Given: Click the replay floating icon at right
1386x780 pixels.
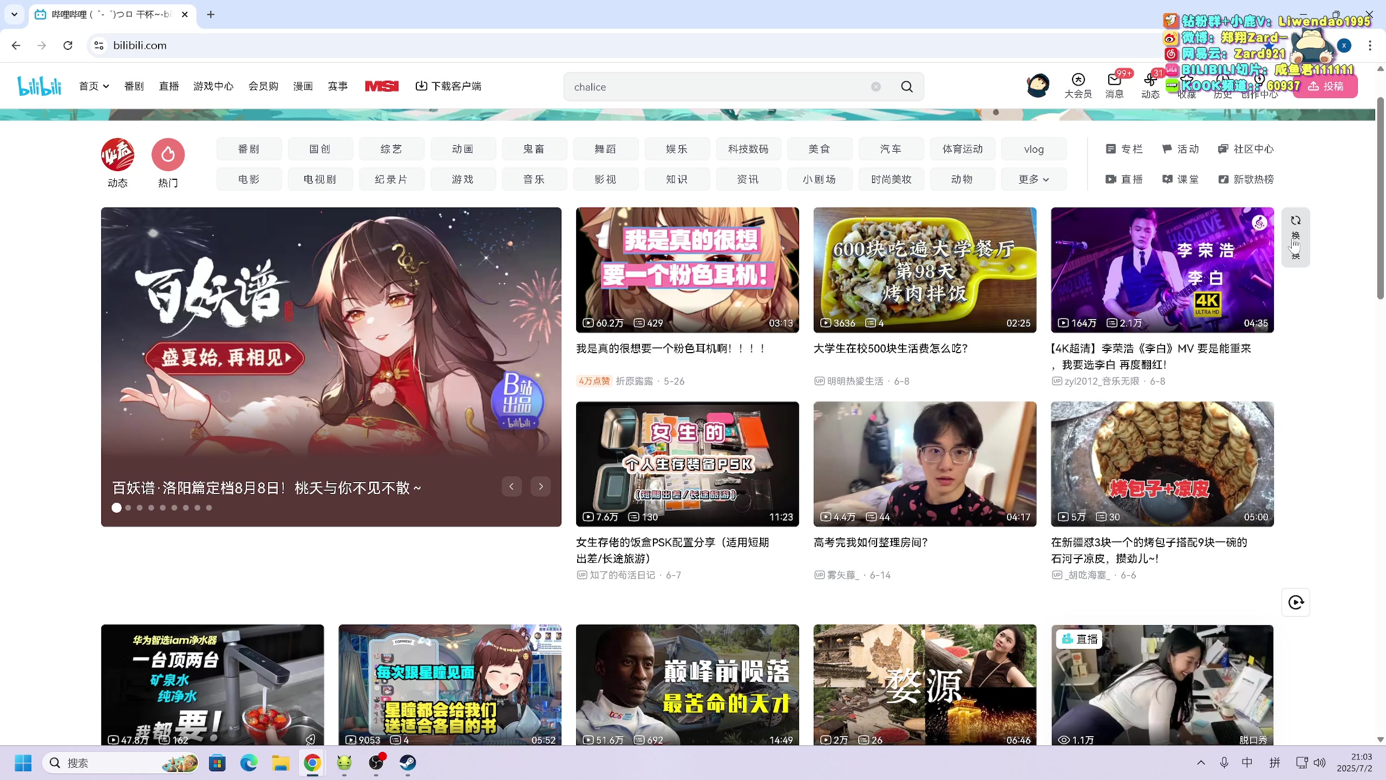Looking at the screenshot, I should click(x=1296, y=602).
